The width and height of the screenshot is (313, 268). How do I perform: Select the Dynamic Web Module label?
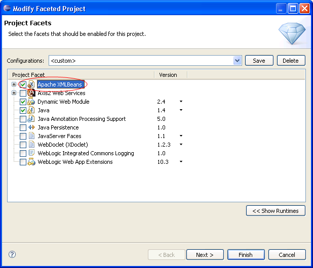(x=63, y=102)
